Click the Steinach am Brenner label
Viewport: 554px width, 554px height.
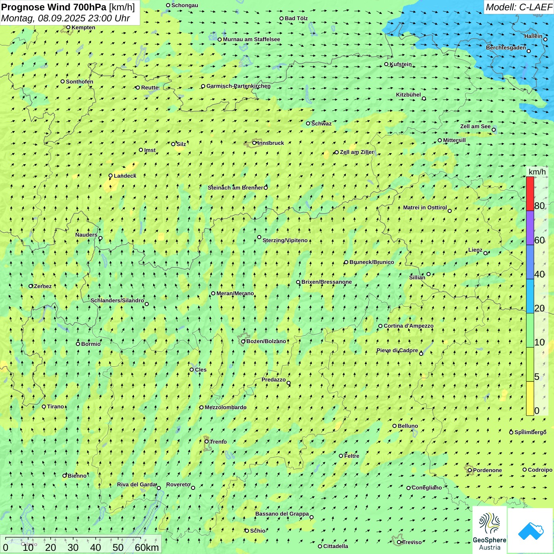point(235,188)
